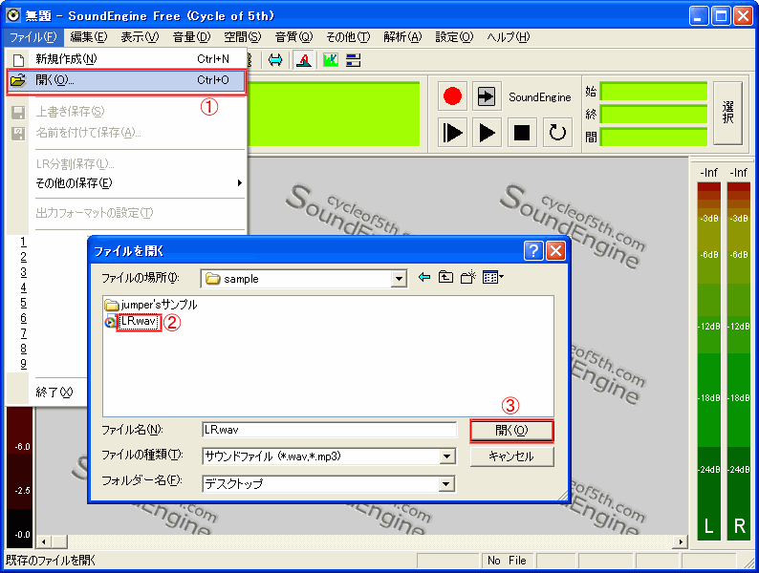The width and height of the screenshot is (759, 573).
Task: Go back using the dialog's back arrow
Action: [x=424, y=278]
